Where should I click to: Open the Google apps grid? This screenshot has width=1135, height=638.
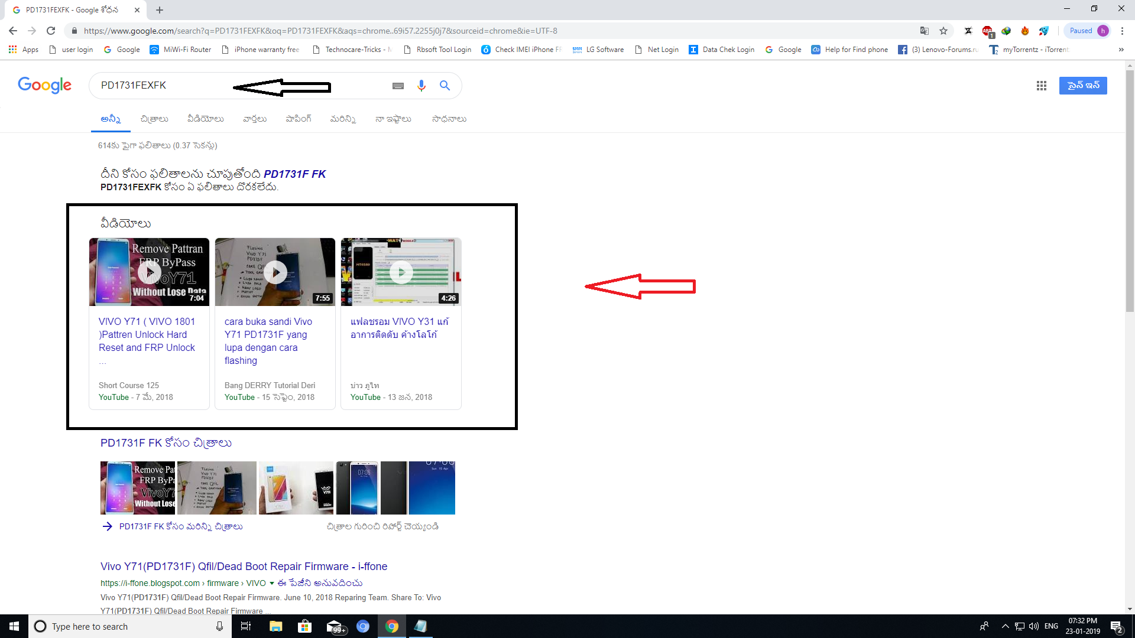(1042, 86)
